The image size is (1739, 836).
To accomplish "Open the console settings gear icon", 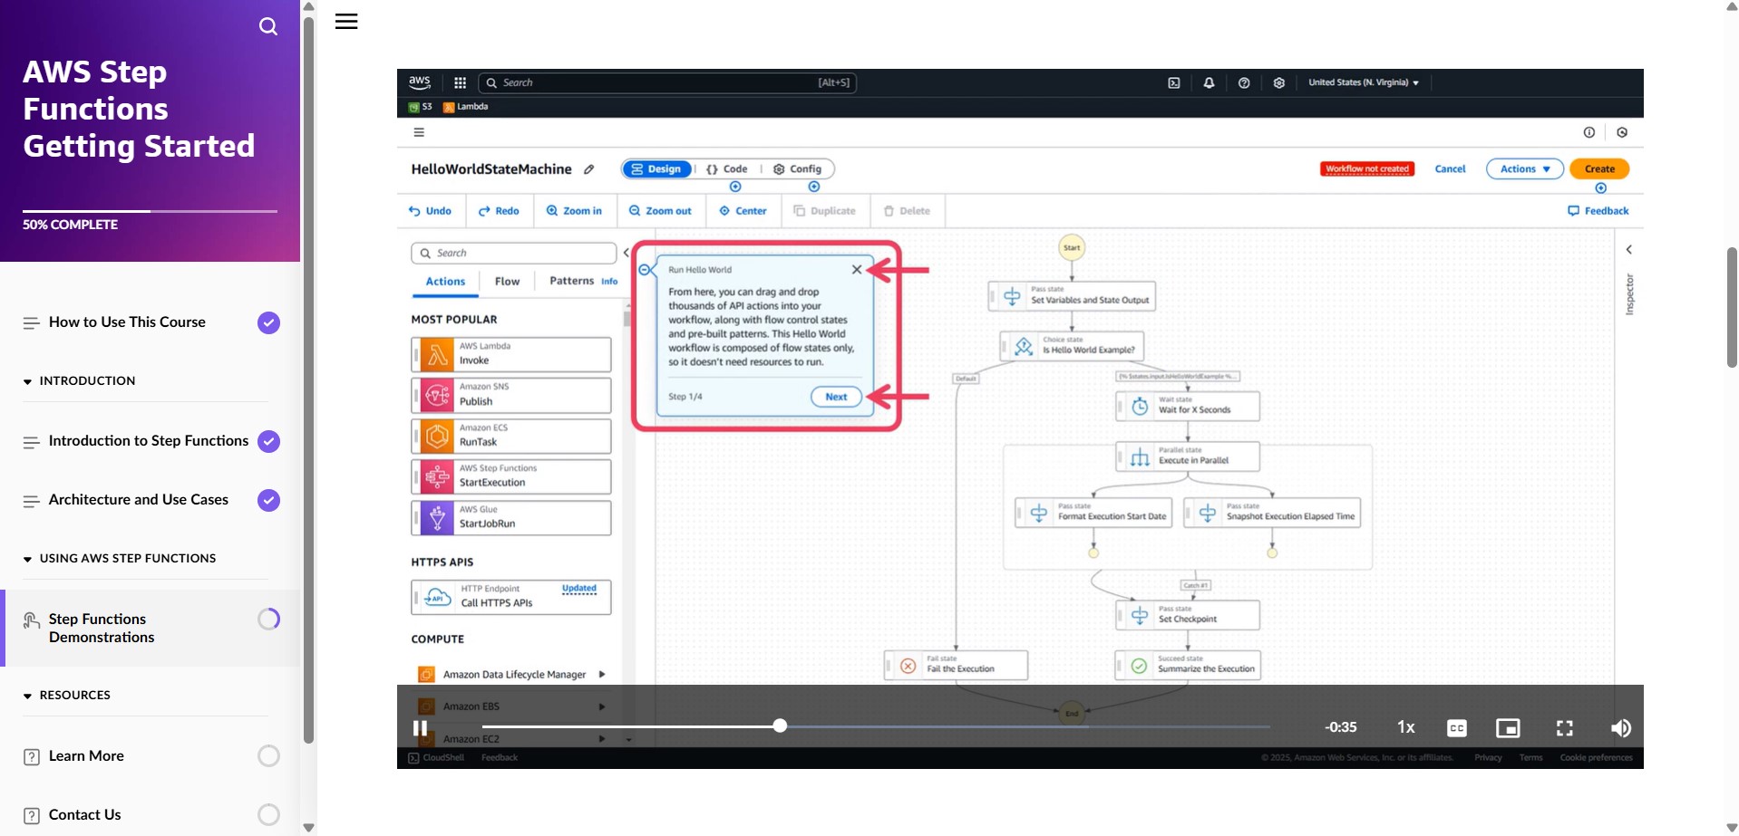I will [x=1278, y=82].
